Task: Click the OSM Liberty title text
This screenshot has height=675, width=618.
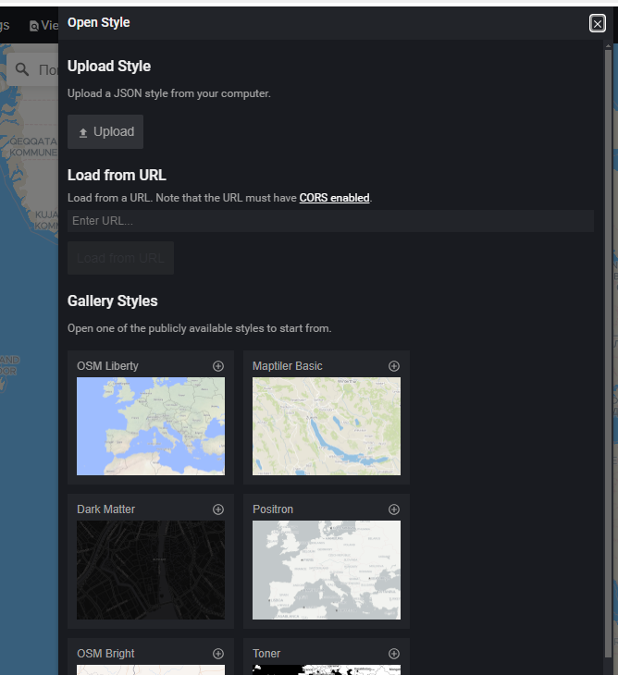Action: pyautogui.click(x=107, y=366)
